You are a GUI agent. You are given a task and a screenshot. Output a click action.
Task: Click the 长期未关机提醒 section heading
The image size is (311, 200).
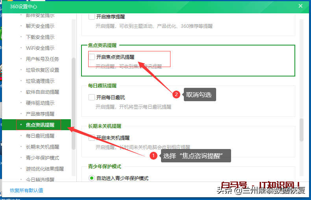point(105,126)
